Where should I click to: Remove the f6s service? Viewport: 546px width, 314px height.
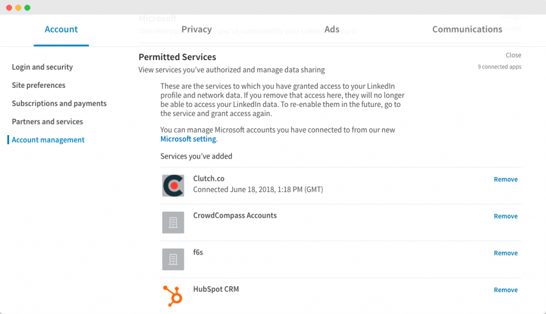click(x=505, y=253)
